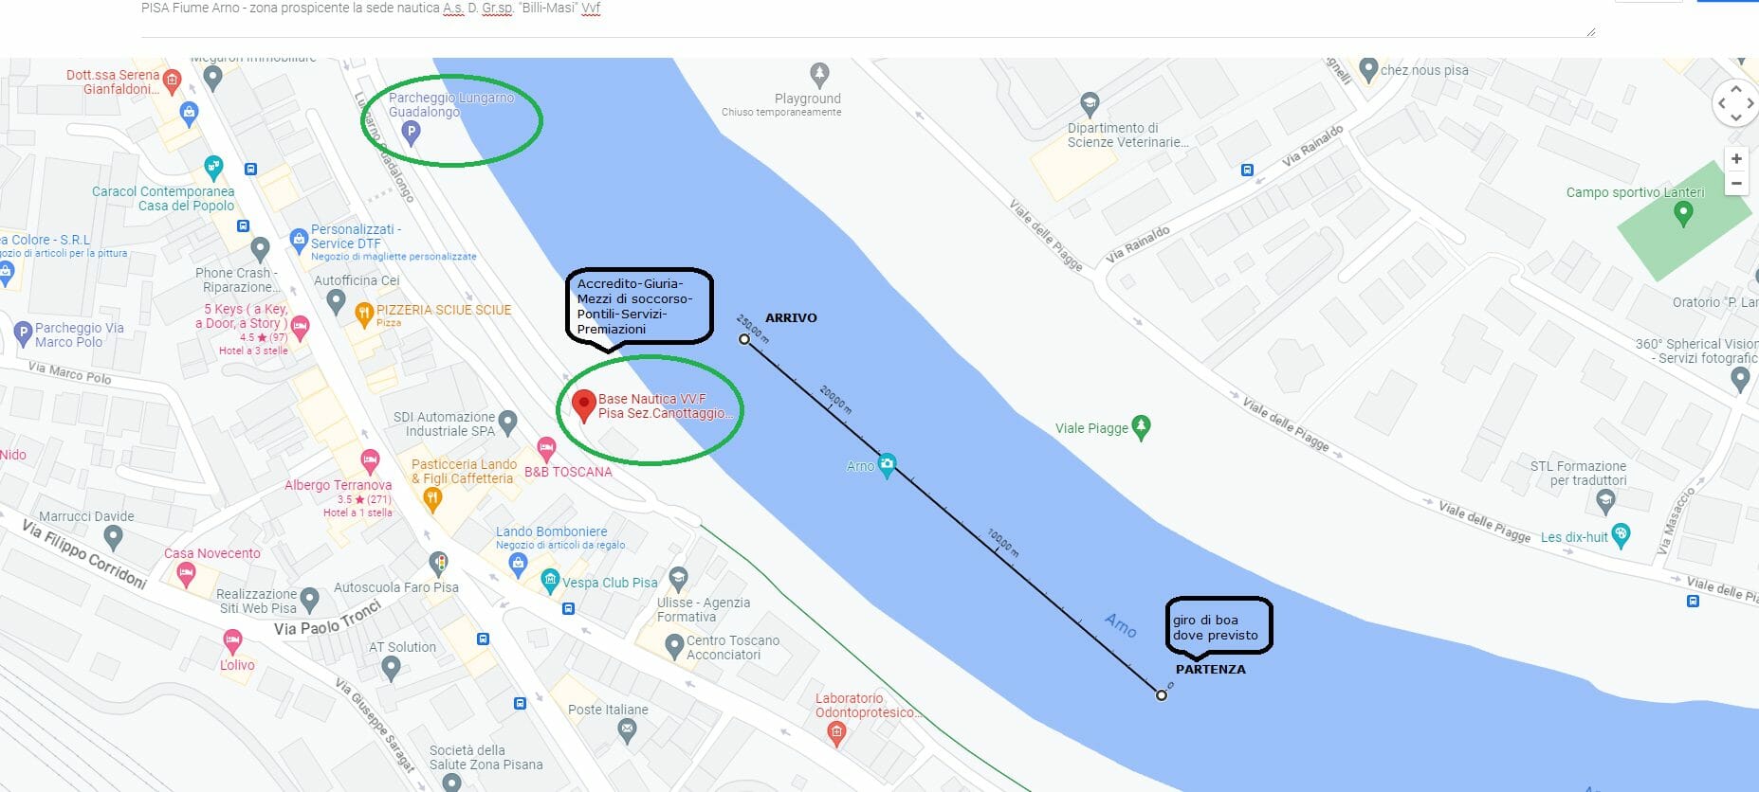Click the Campo sportivo Lanteri green pin
This screenshot has width=1759, height=792.
coord(1683,213)
